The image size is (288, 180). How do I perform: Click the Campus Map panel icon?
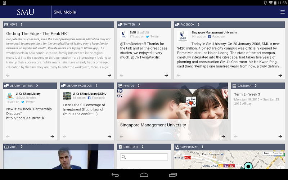[177, 147]
